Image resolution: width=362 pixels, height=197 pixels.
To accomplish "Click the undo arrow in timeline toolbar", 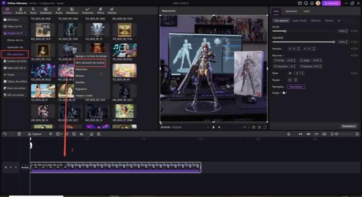I will [x=5, y=134].
